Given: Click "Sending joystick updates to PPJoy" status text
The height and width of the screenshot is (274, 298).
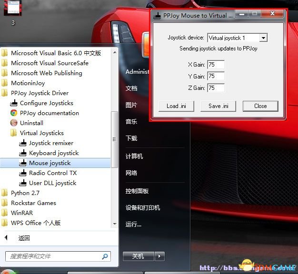Looking at the screenshot, I should pos(219,49).
